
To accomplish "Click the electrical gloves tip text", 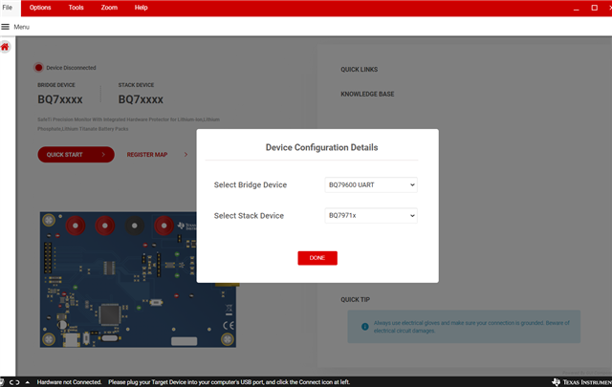I will pos(471,327).
